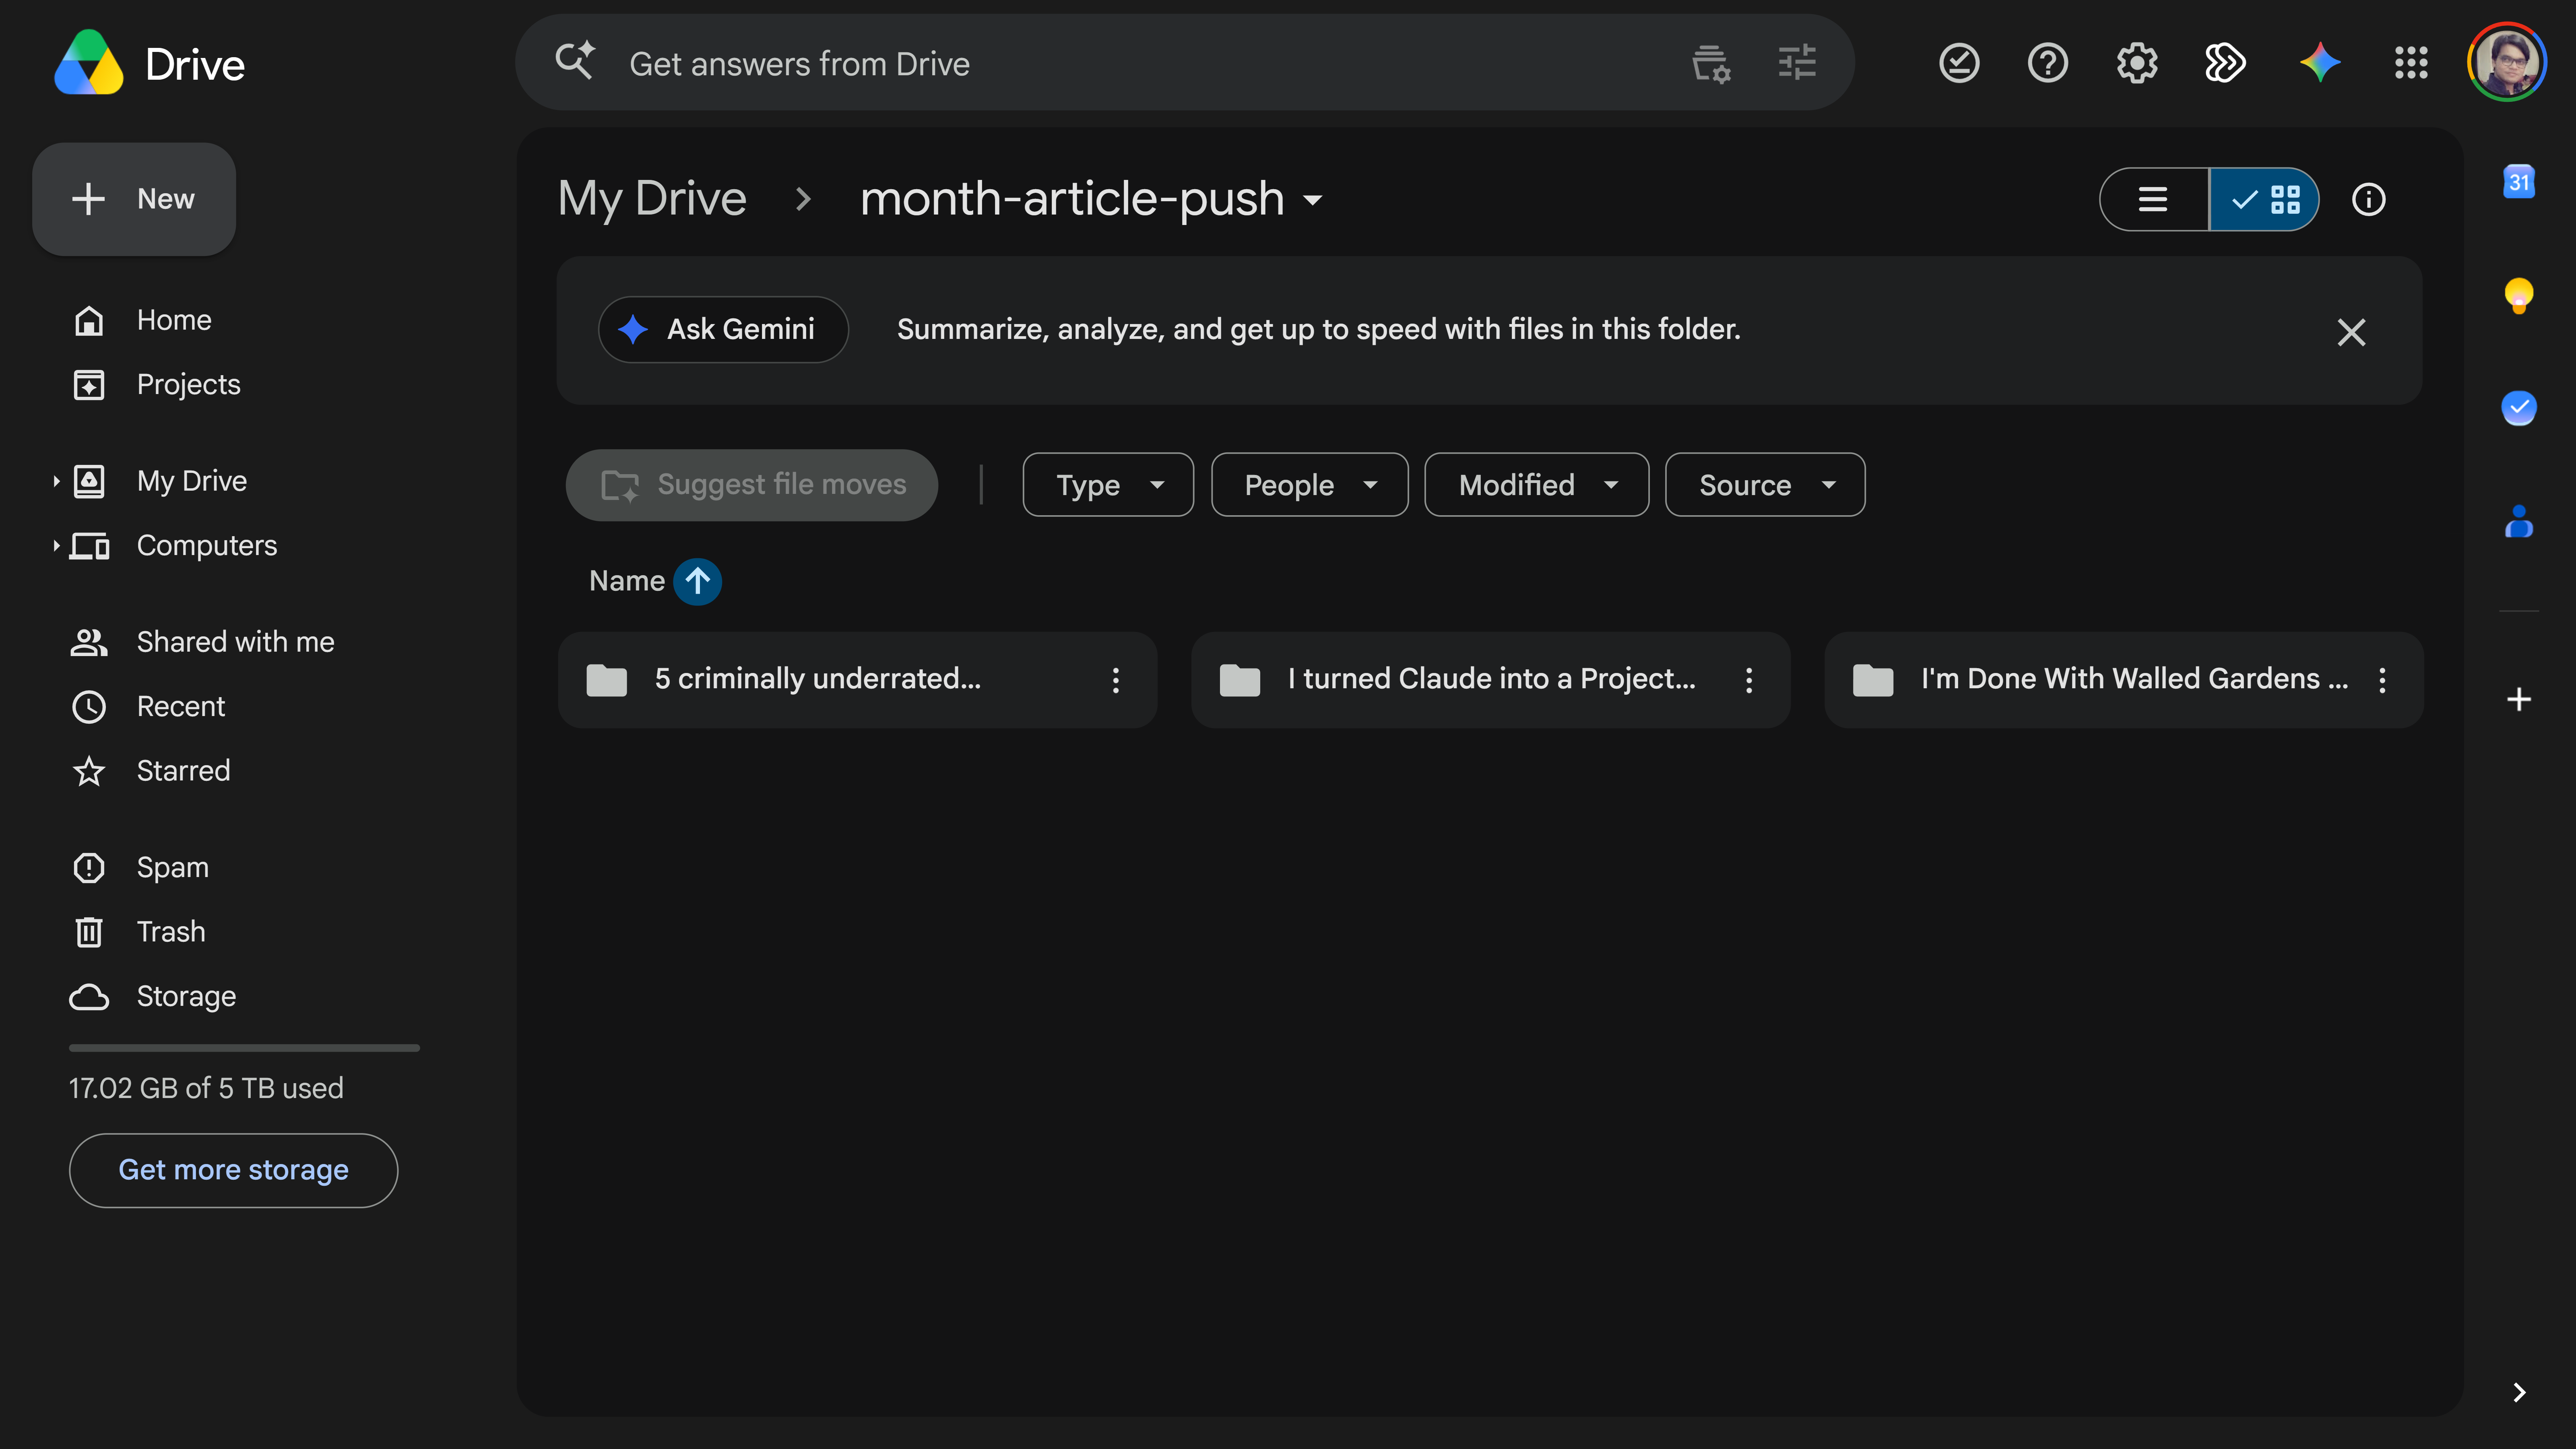This screenshot has width=2576, height=1449.
Task: Click Get more storage
Action: tap(233, 1170)
